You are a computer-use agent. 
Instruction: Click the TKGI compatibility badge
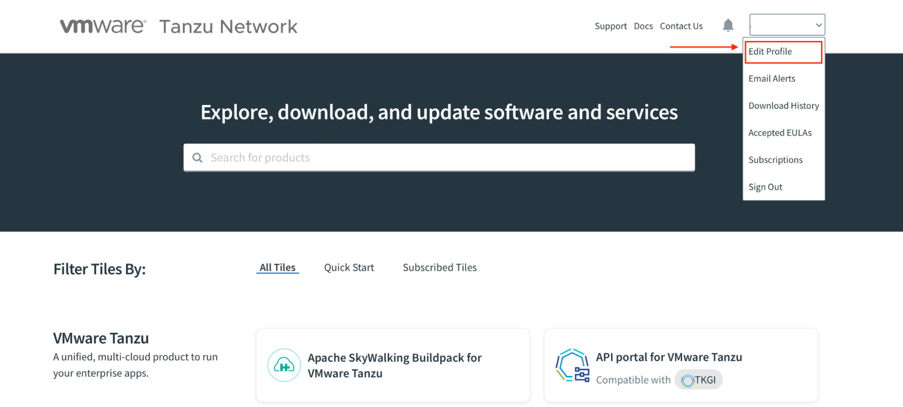(698, 380)
